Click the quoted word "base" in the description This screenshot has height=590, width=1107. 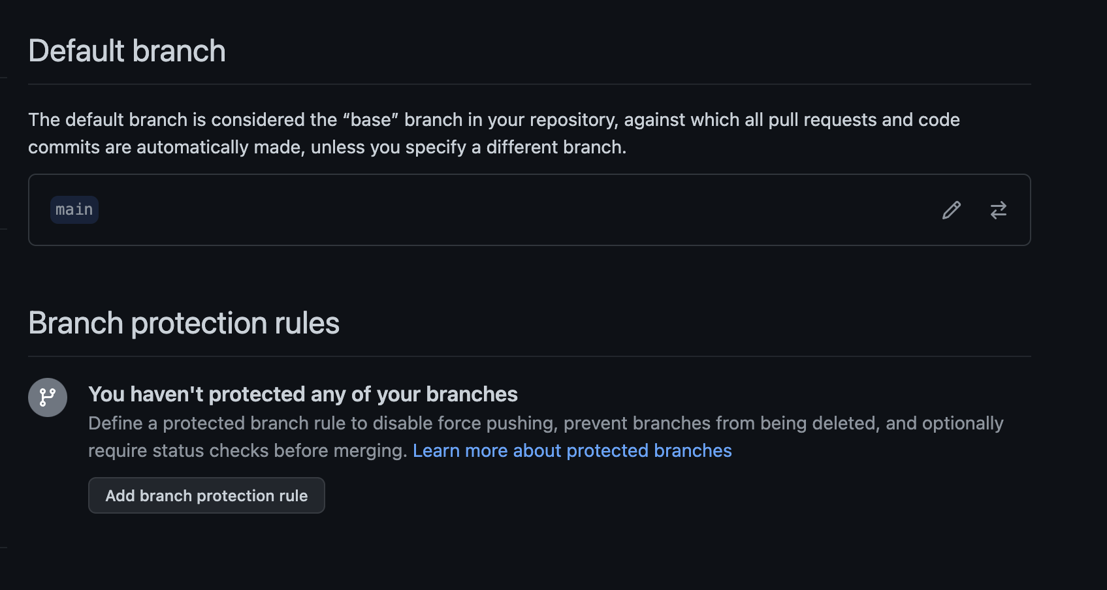pos(370,120)
